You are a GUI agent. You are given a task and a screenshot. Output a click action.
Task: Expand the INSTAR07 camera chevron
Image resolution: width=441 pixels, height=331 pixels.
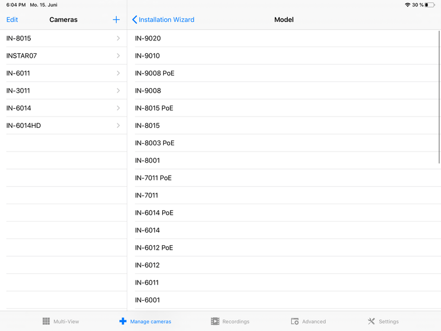click(118, 56)
